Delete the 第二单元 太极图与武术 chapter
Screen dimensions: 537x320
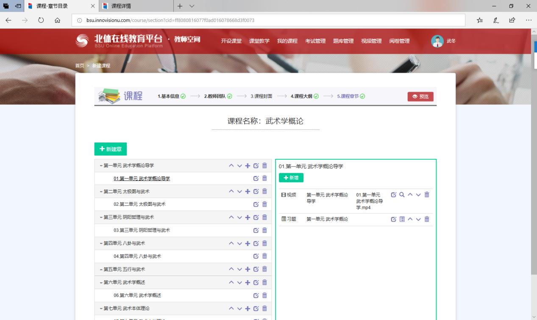coord(264,191)
